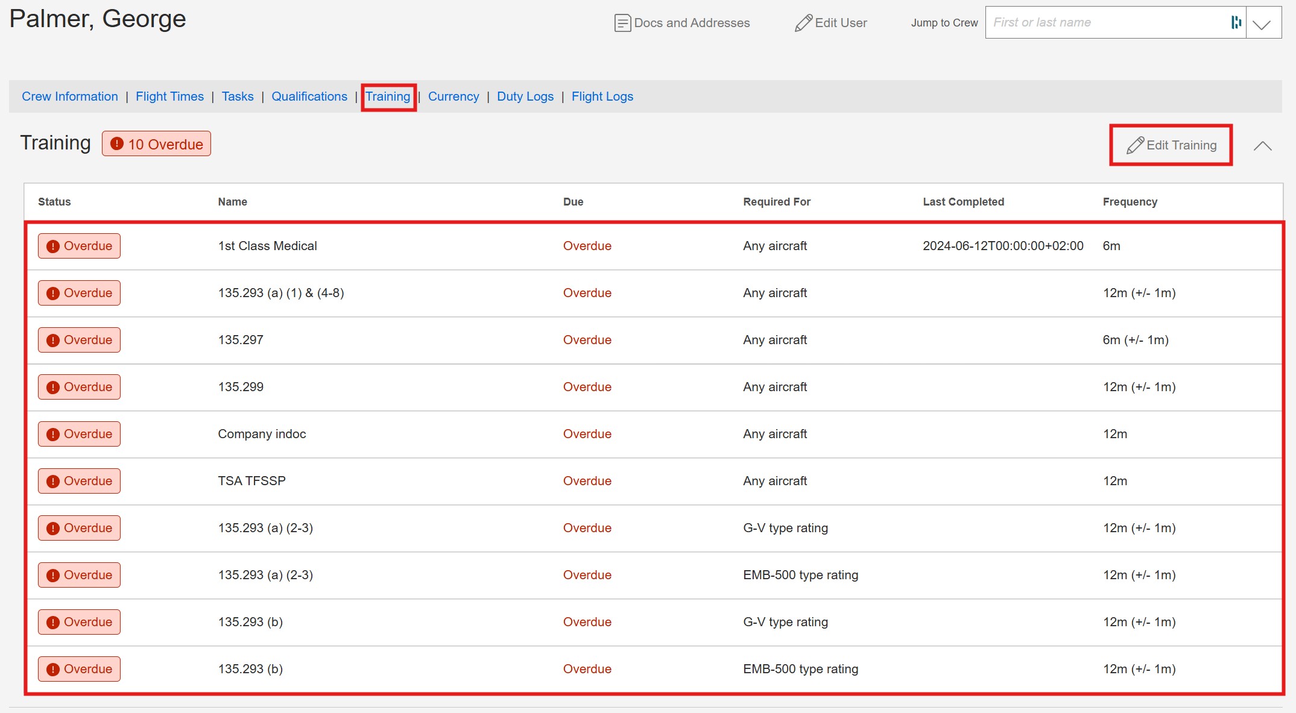
Task: Click the Status column header
Action: 54,202
